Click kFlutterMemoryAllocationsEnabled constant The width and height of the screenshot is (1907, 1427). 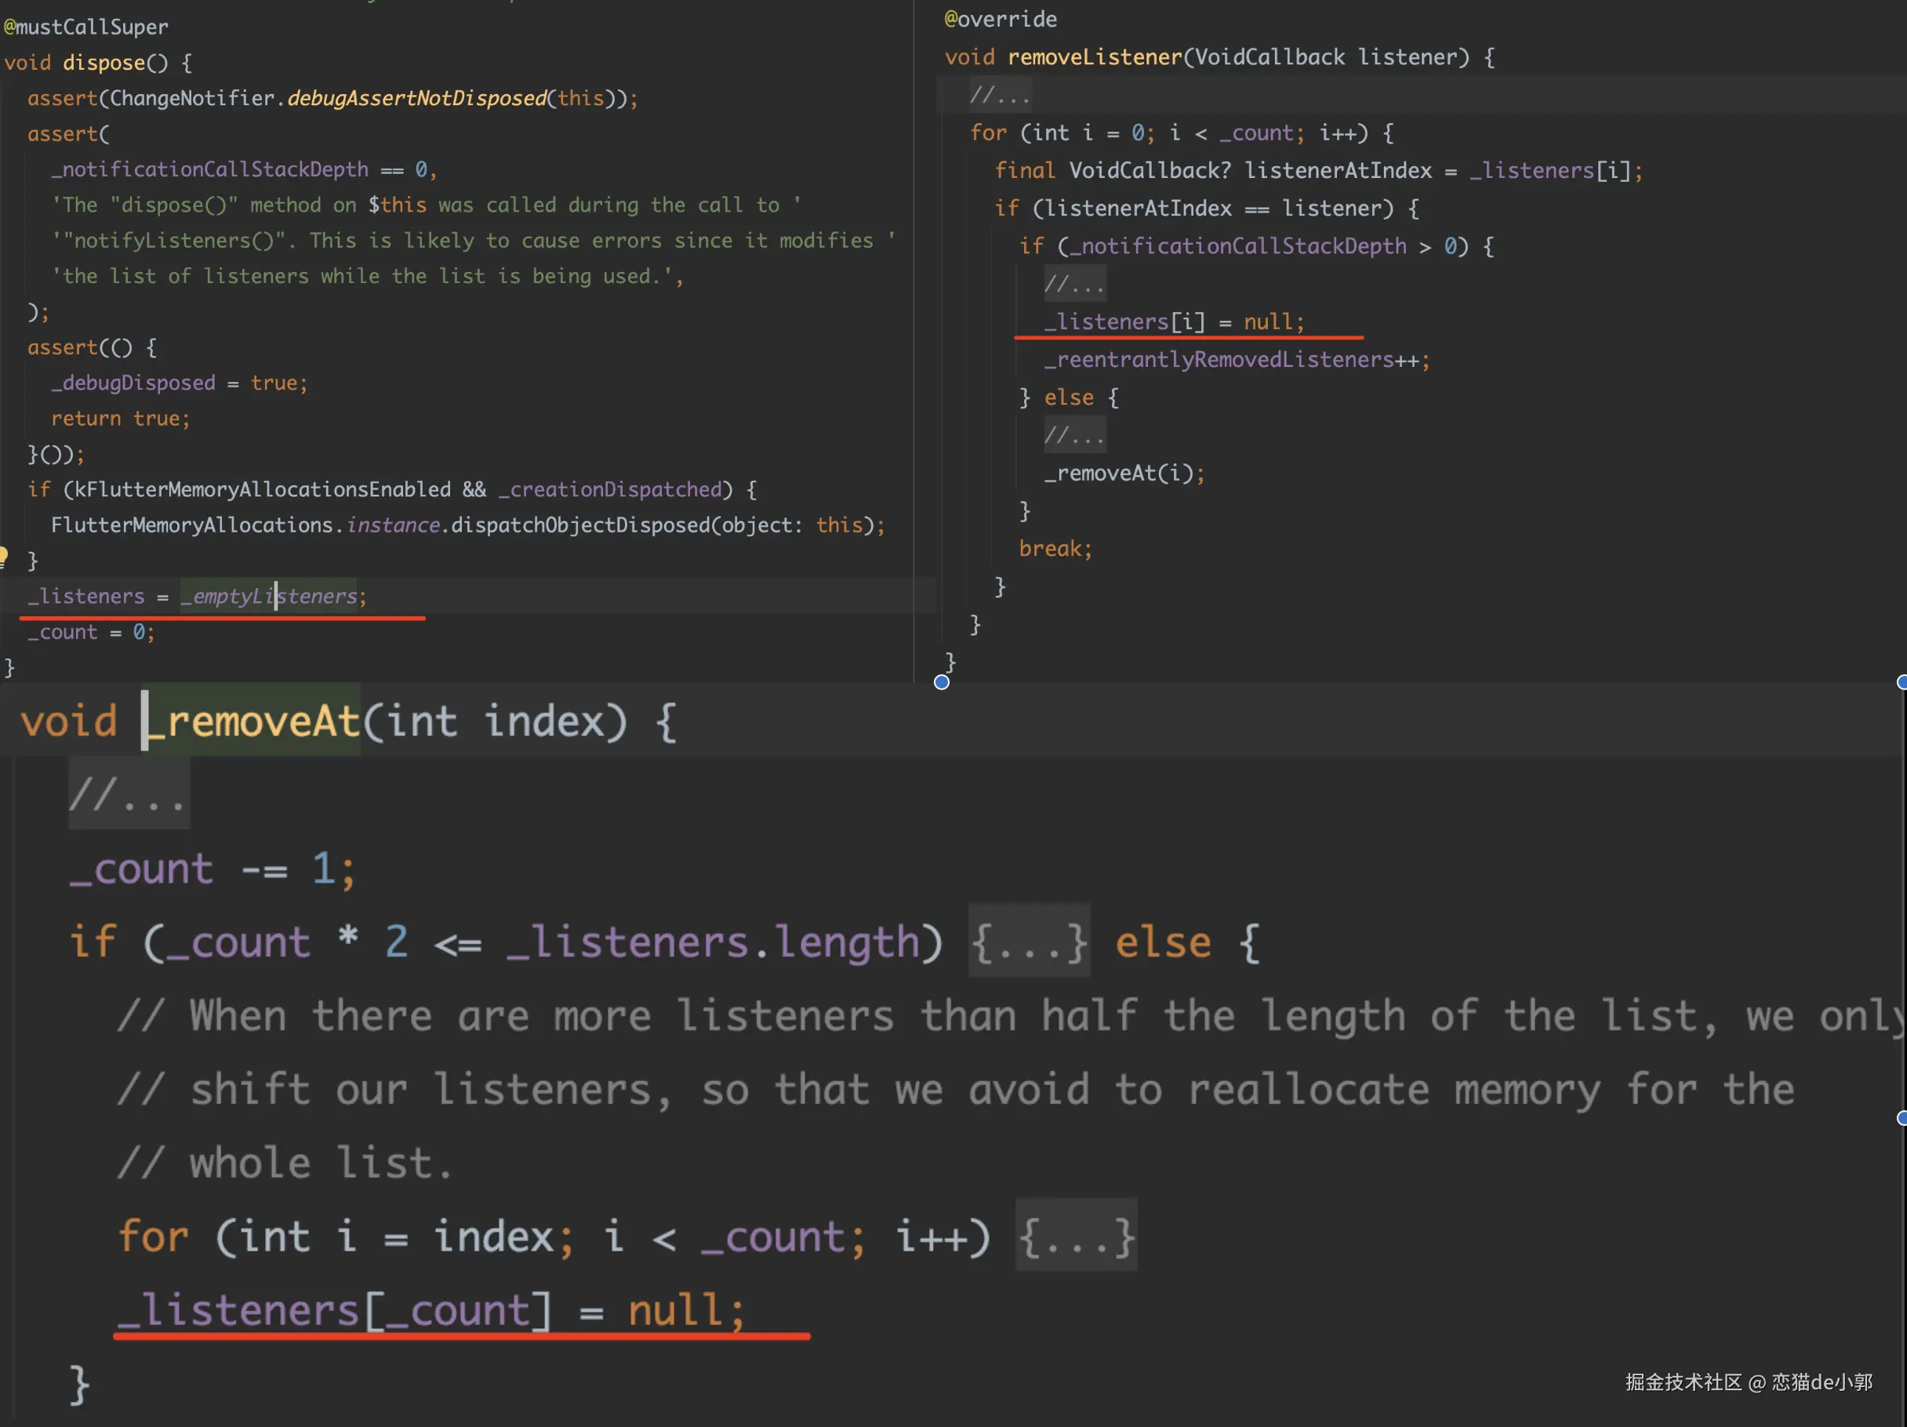tap(262, 490)
